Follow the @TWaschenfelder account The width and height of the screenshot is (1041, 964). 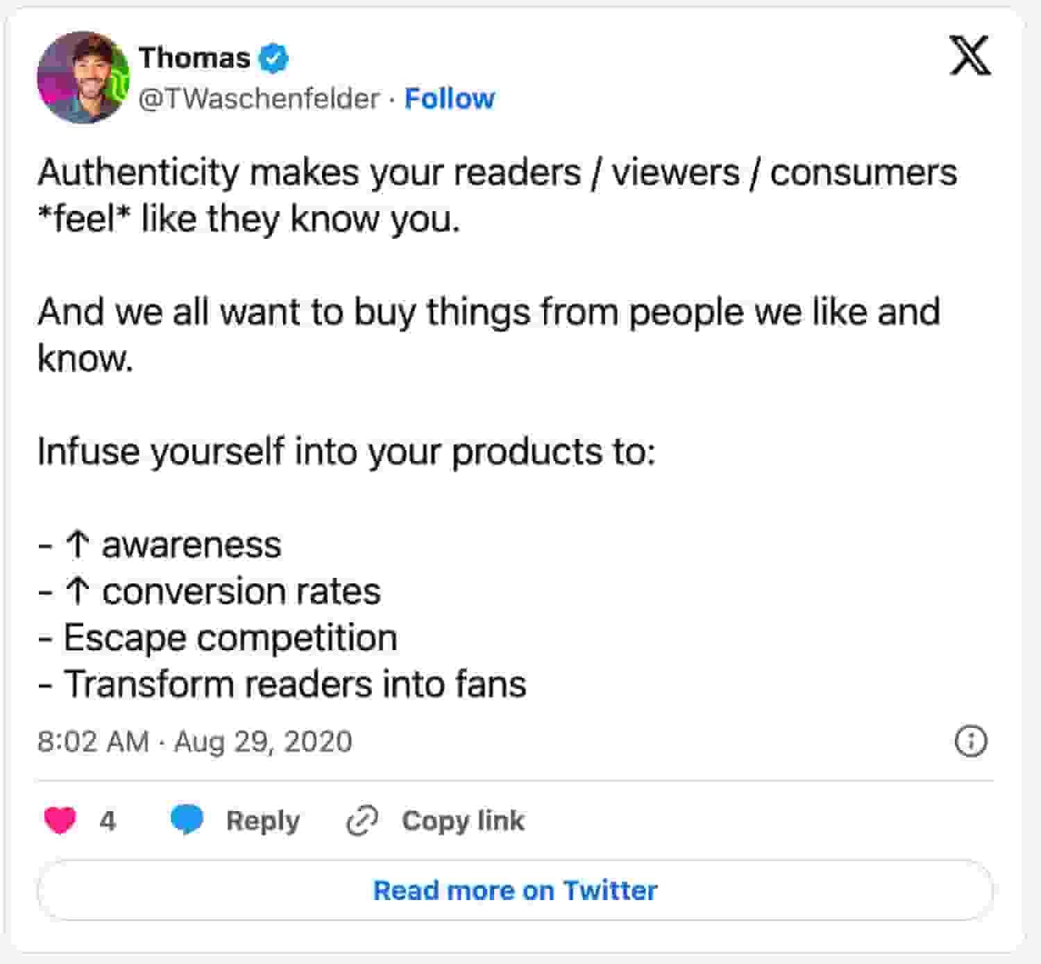(450, 99)
